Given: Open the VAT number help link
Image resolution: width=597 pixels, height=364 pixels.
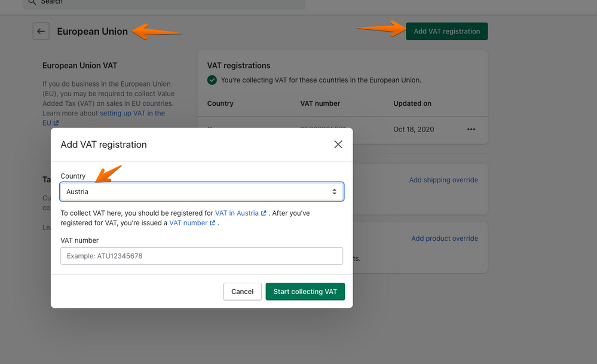Looking at the screenshot, I should coord(188,223).
